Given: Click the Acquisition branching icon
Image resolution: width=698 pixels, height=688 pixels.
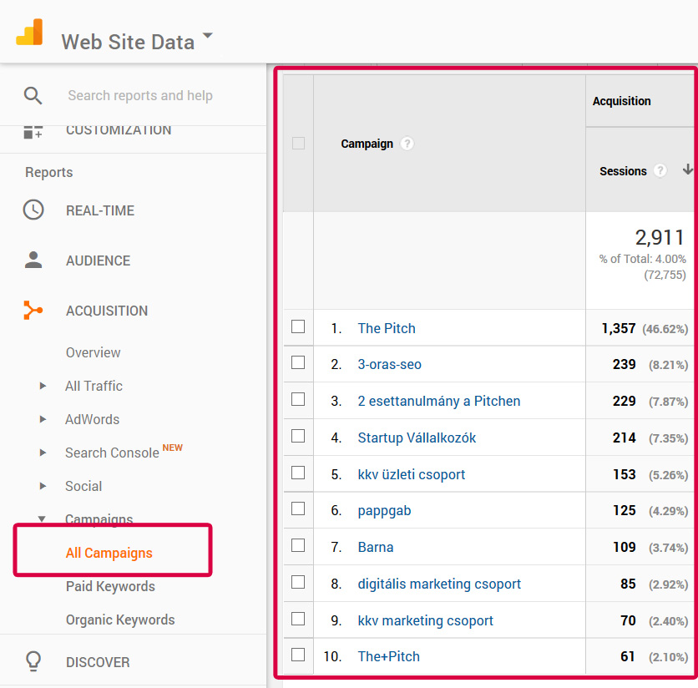Looking at the screenshot, I should click(x=33, y=311).
